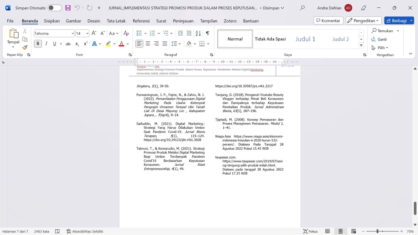Apply superscript formatting
The width and height of the screenshot is (418, 235).
tap(85, 44)
